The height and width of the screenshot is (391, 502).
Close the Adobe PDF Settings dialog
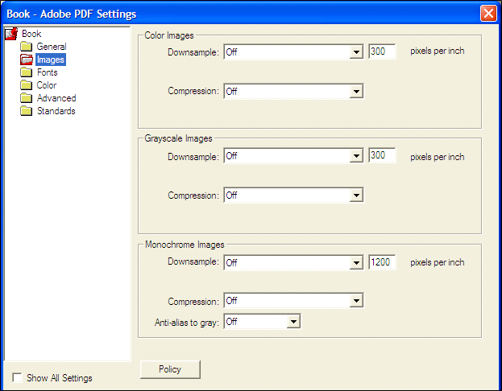[488, 14]
